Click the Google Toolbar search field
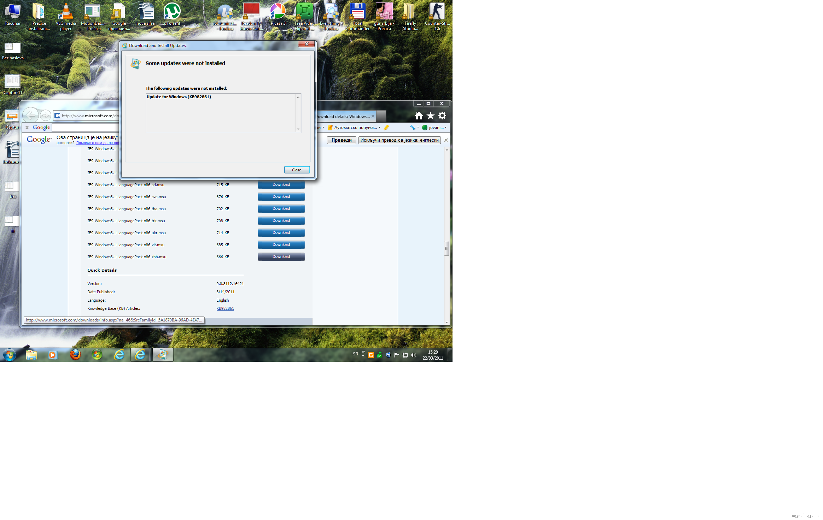This screenshot has width=823, height=520. 85,128
